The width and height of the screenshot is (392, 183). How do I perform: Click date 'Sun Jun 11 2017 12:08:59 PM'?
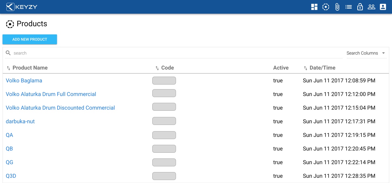[339, 80]
